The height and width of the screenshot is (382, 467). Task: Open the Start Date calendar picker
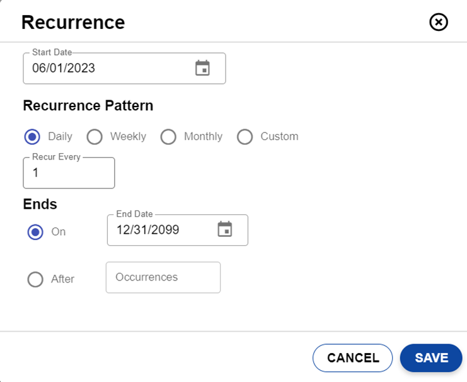[x=202, y=68]
